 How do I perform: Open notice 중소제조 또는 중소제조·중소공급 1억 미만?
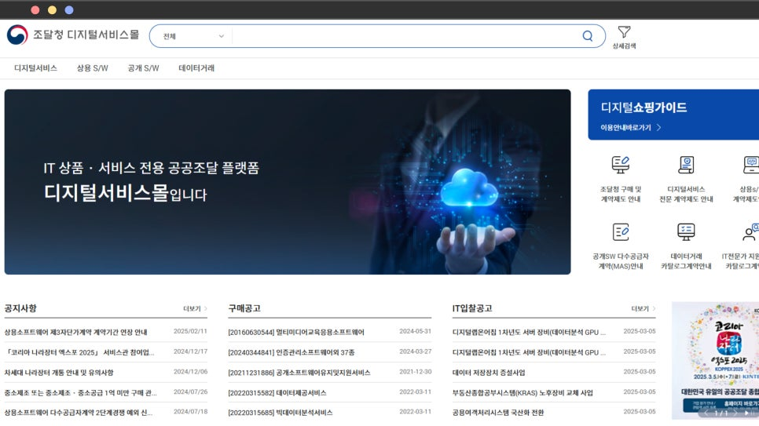(80, 393)
